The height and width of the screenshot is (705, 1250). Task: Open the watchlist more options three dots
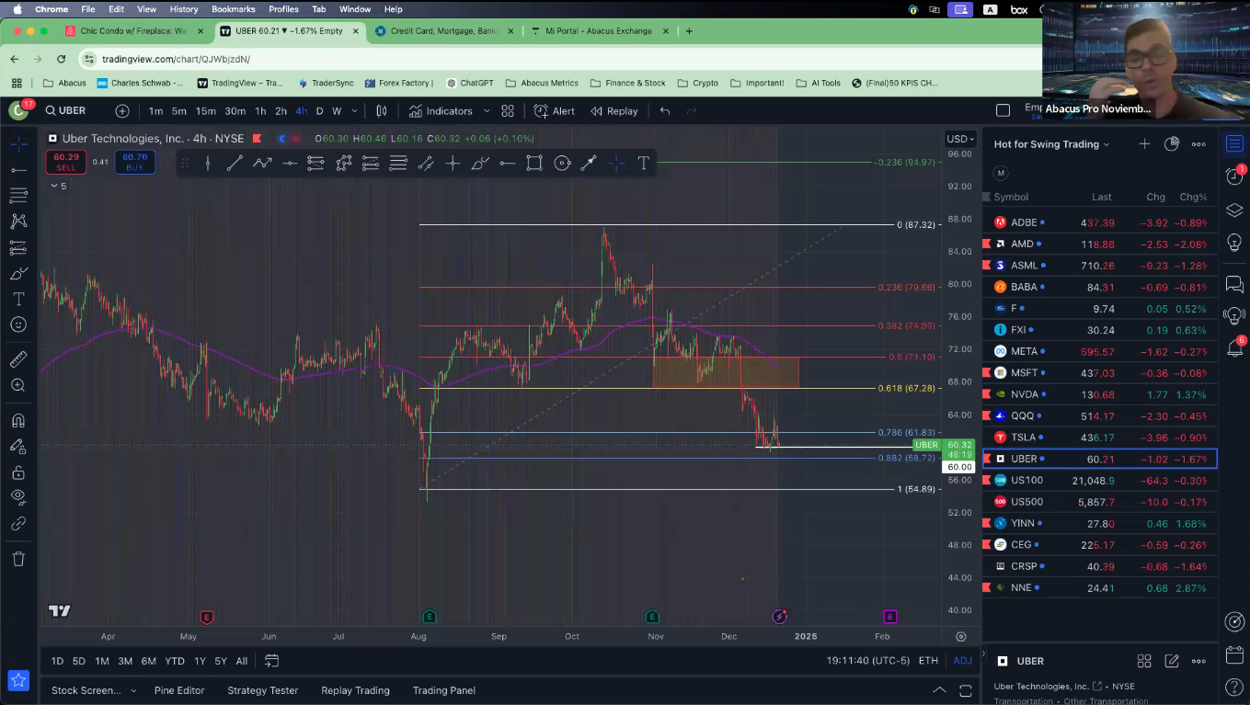coord(1198,144)
